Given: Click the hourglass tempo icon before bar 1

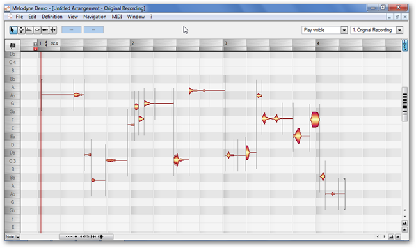Looking at the screenshot, I should coord(35,44).
